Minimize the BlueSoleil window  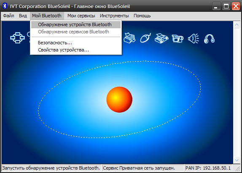(x=216, y=6)
